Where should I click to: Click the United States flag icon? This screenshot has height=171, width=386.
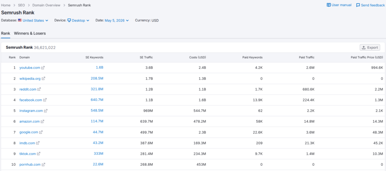pos(20,20)
